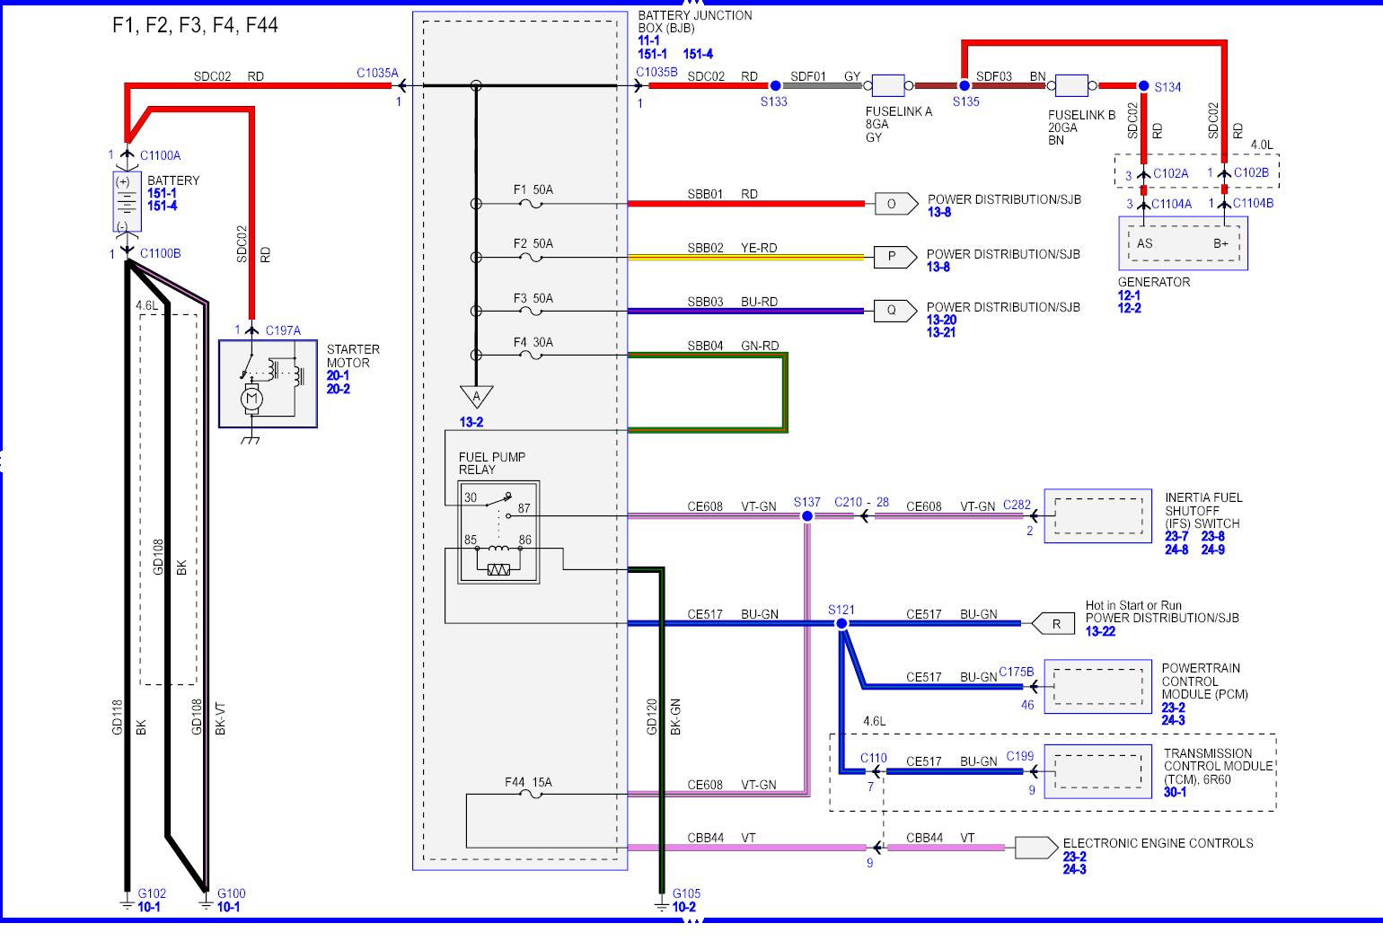Open the 23-2 link under Powertrain Control Module

[x=1174, y=708]
